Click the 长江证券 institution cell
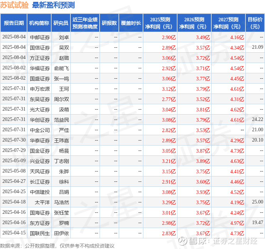Screen dimensions: 265x249 point(40,182)
